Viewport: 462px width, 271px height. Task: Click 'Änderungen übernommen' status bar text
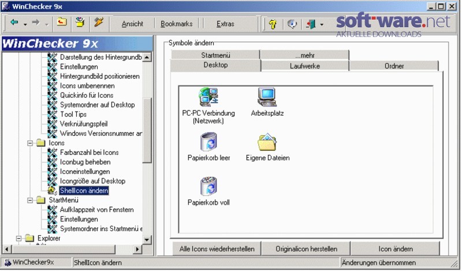click(379, 262)
